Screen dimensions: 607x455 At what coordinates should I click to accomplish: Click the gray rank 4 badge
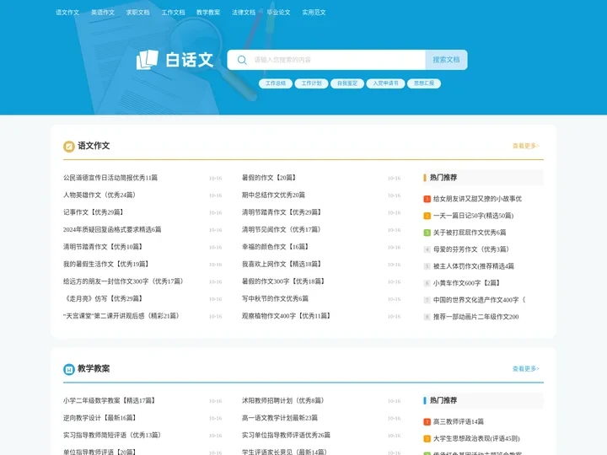427,249
